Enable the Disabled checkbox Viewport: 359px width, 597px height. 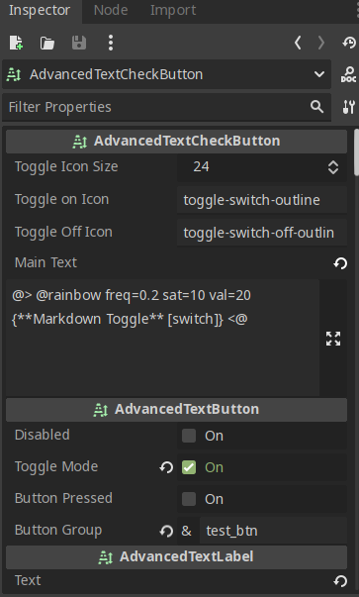189,436
